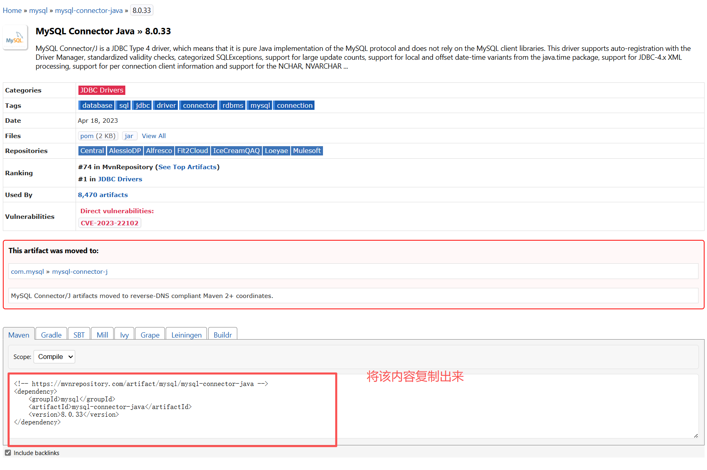Click the Apr 18, 2023 date text
707x470 pixels.
(98, 121)
